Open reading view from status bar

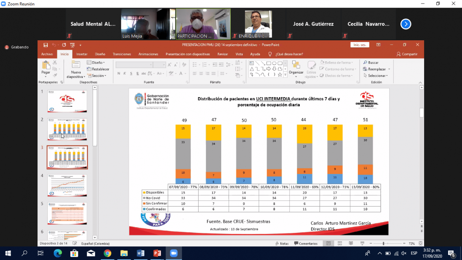[x=351, y=243]
